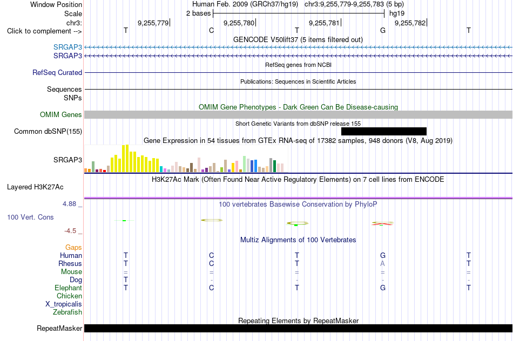
Task: Click the 'Click to complement -->' label
Action: click(x=44, y=31)
